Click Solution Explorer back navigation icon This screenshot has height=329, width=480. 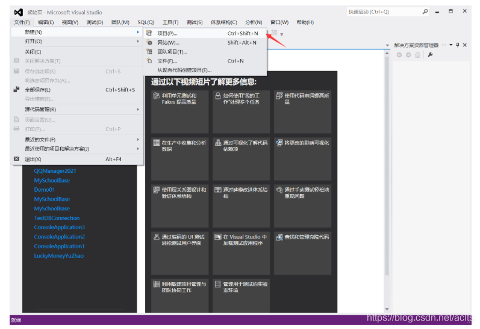[399, 55]
